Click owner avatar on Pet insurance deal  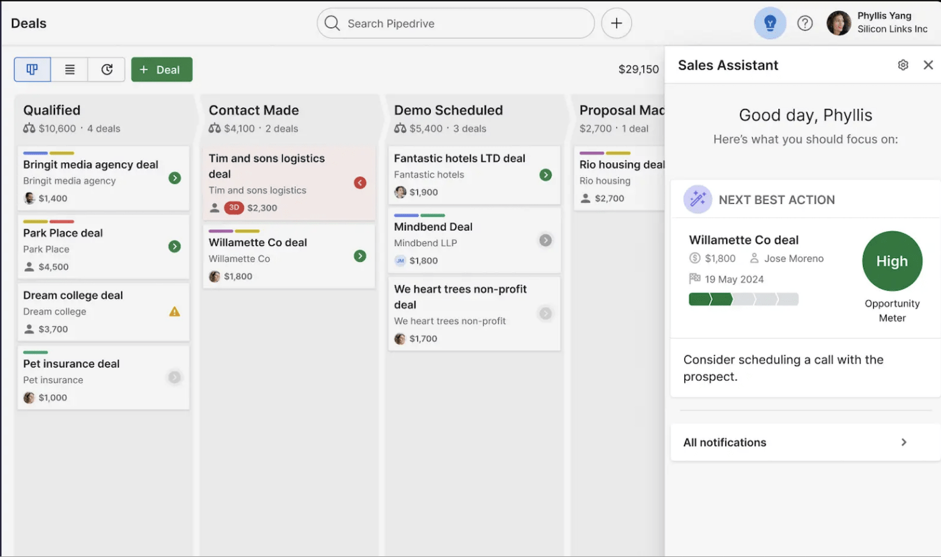click(x=29, y=398)
